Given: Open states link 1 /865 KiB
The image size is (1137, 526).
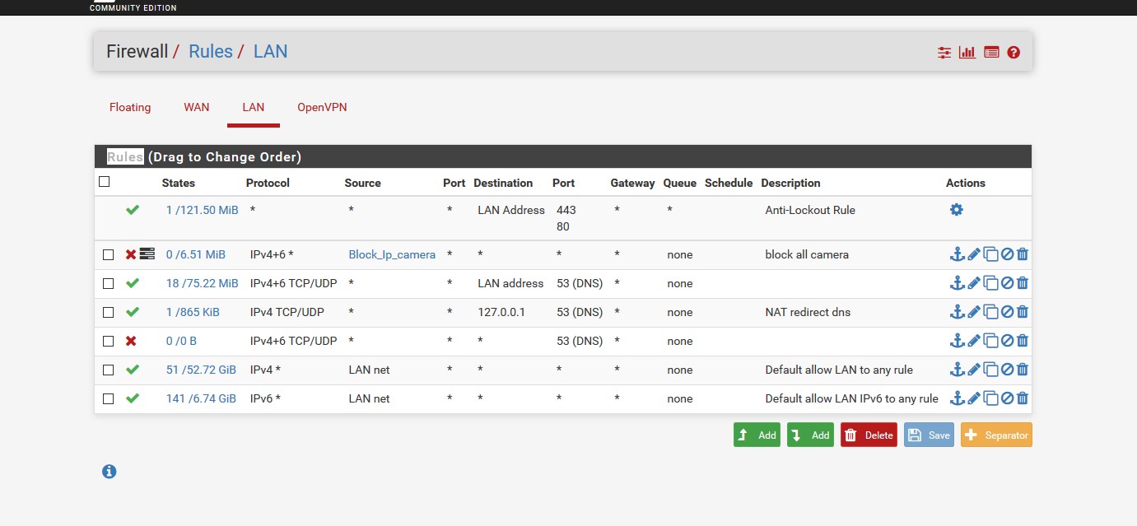Looking at the screenshot, I should pyautogui.click(x=193, y=312).
